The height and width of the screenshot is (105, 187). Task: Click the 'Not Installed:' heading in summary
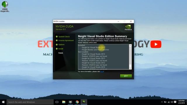(x=83, y=52)
